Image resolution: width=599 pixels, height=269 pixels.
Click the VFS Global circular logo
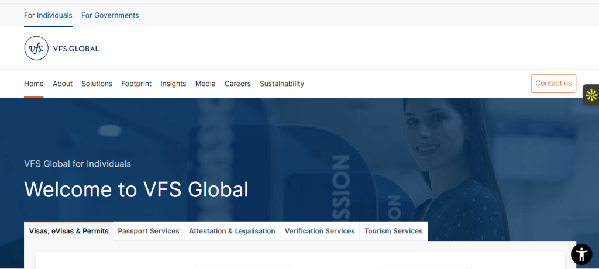click(x=36, y=48)
